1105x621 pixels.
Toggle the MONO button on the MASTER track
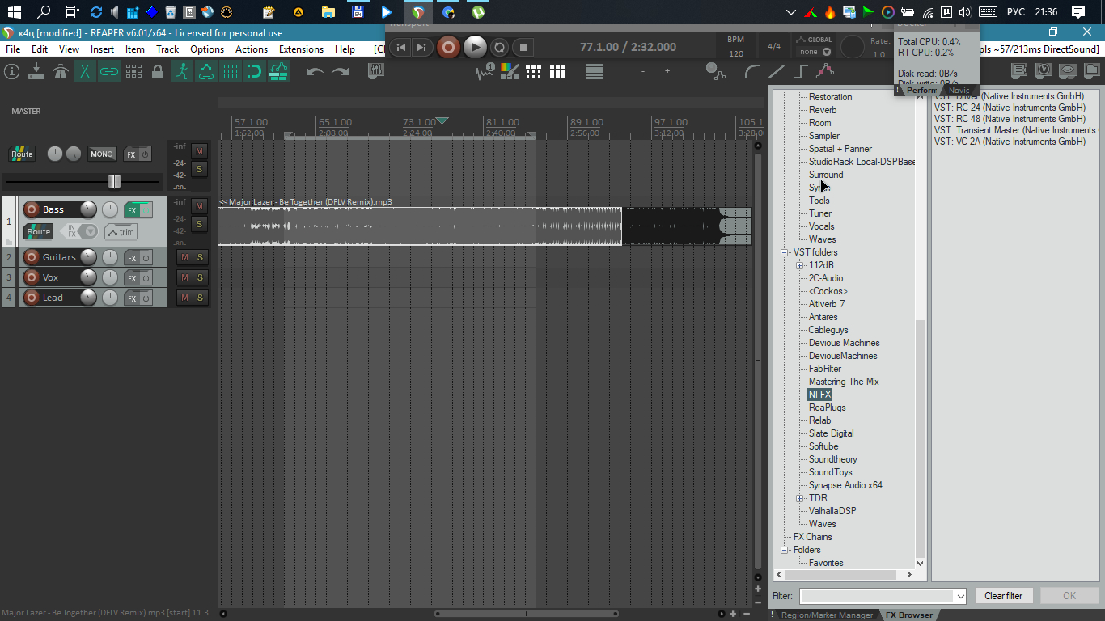pos(102,154)
